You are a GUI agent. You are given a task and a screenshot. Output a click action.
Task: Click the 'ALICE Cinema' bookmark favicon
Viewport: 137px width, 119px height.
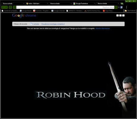86,11
